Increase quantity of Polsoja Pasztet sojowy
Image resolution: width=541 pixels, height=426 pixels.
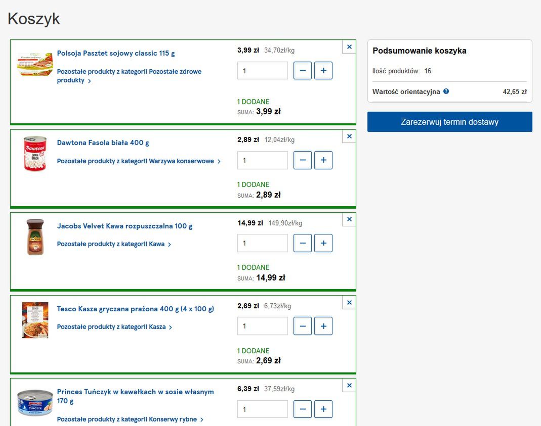323,71
